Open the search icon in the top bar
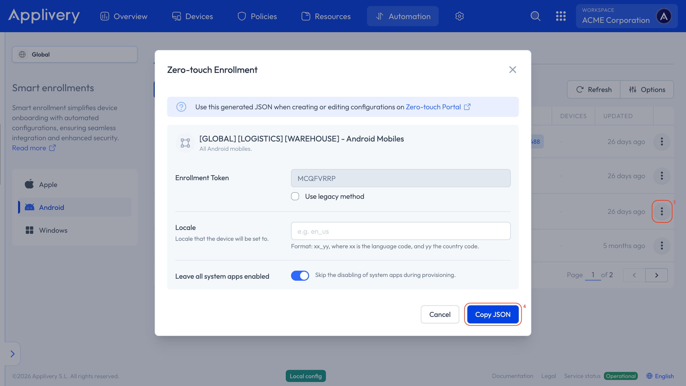 tap(536, 16)
